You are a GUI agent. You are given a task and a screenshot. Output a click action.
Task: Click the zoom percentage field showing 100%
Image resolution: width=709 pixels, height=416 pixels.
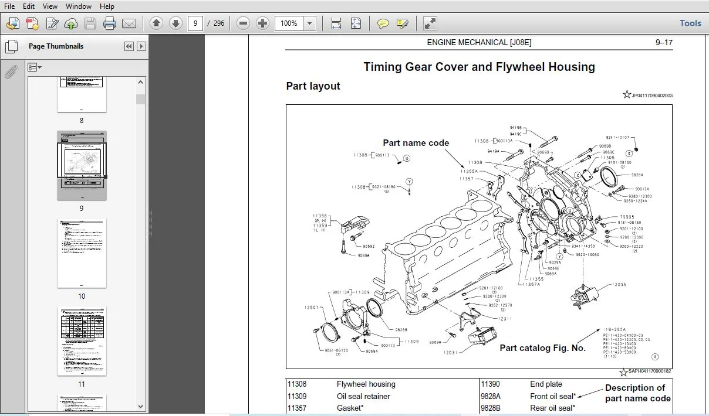click(x=289, y=23)
